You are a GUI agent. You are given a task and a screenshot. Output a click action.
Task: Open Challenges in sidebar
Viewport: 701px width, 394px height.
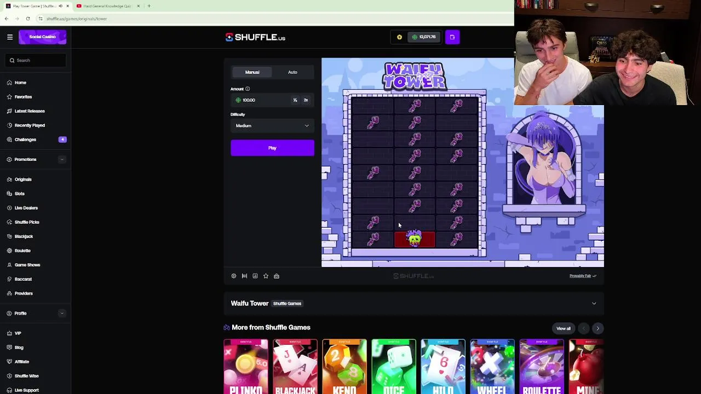25,140
